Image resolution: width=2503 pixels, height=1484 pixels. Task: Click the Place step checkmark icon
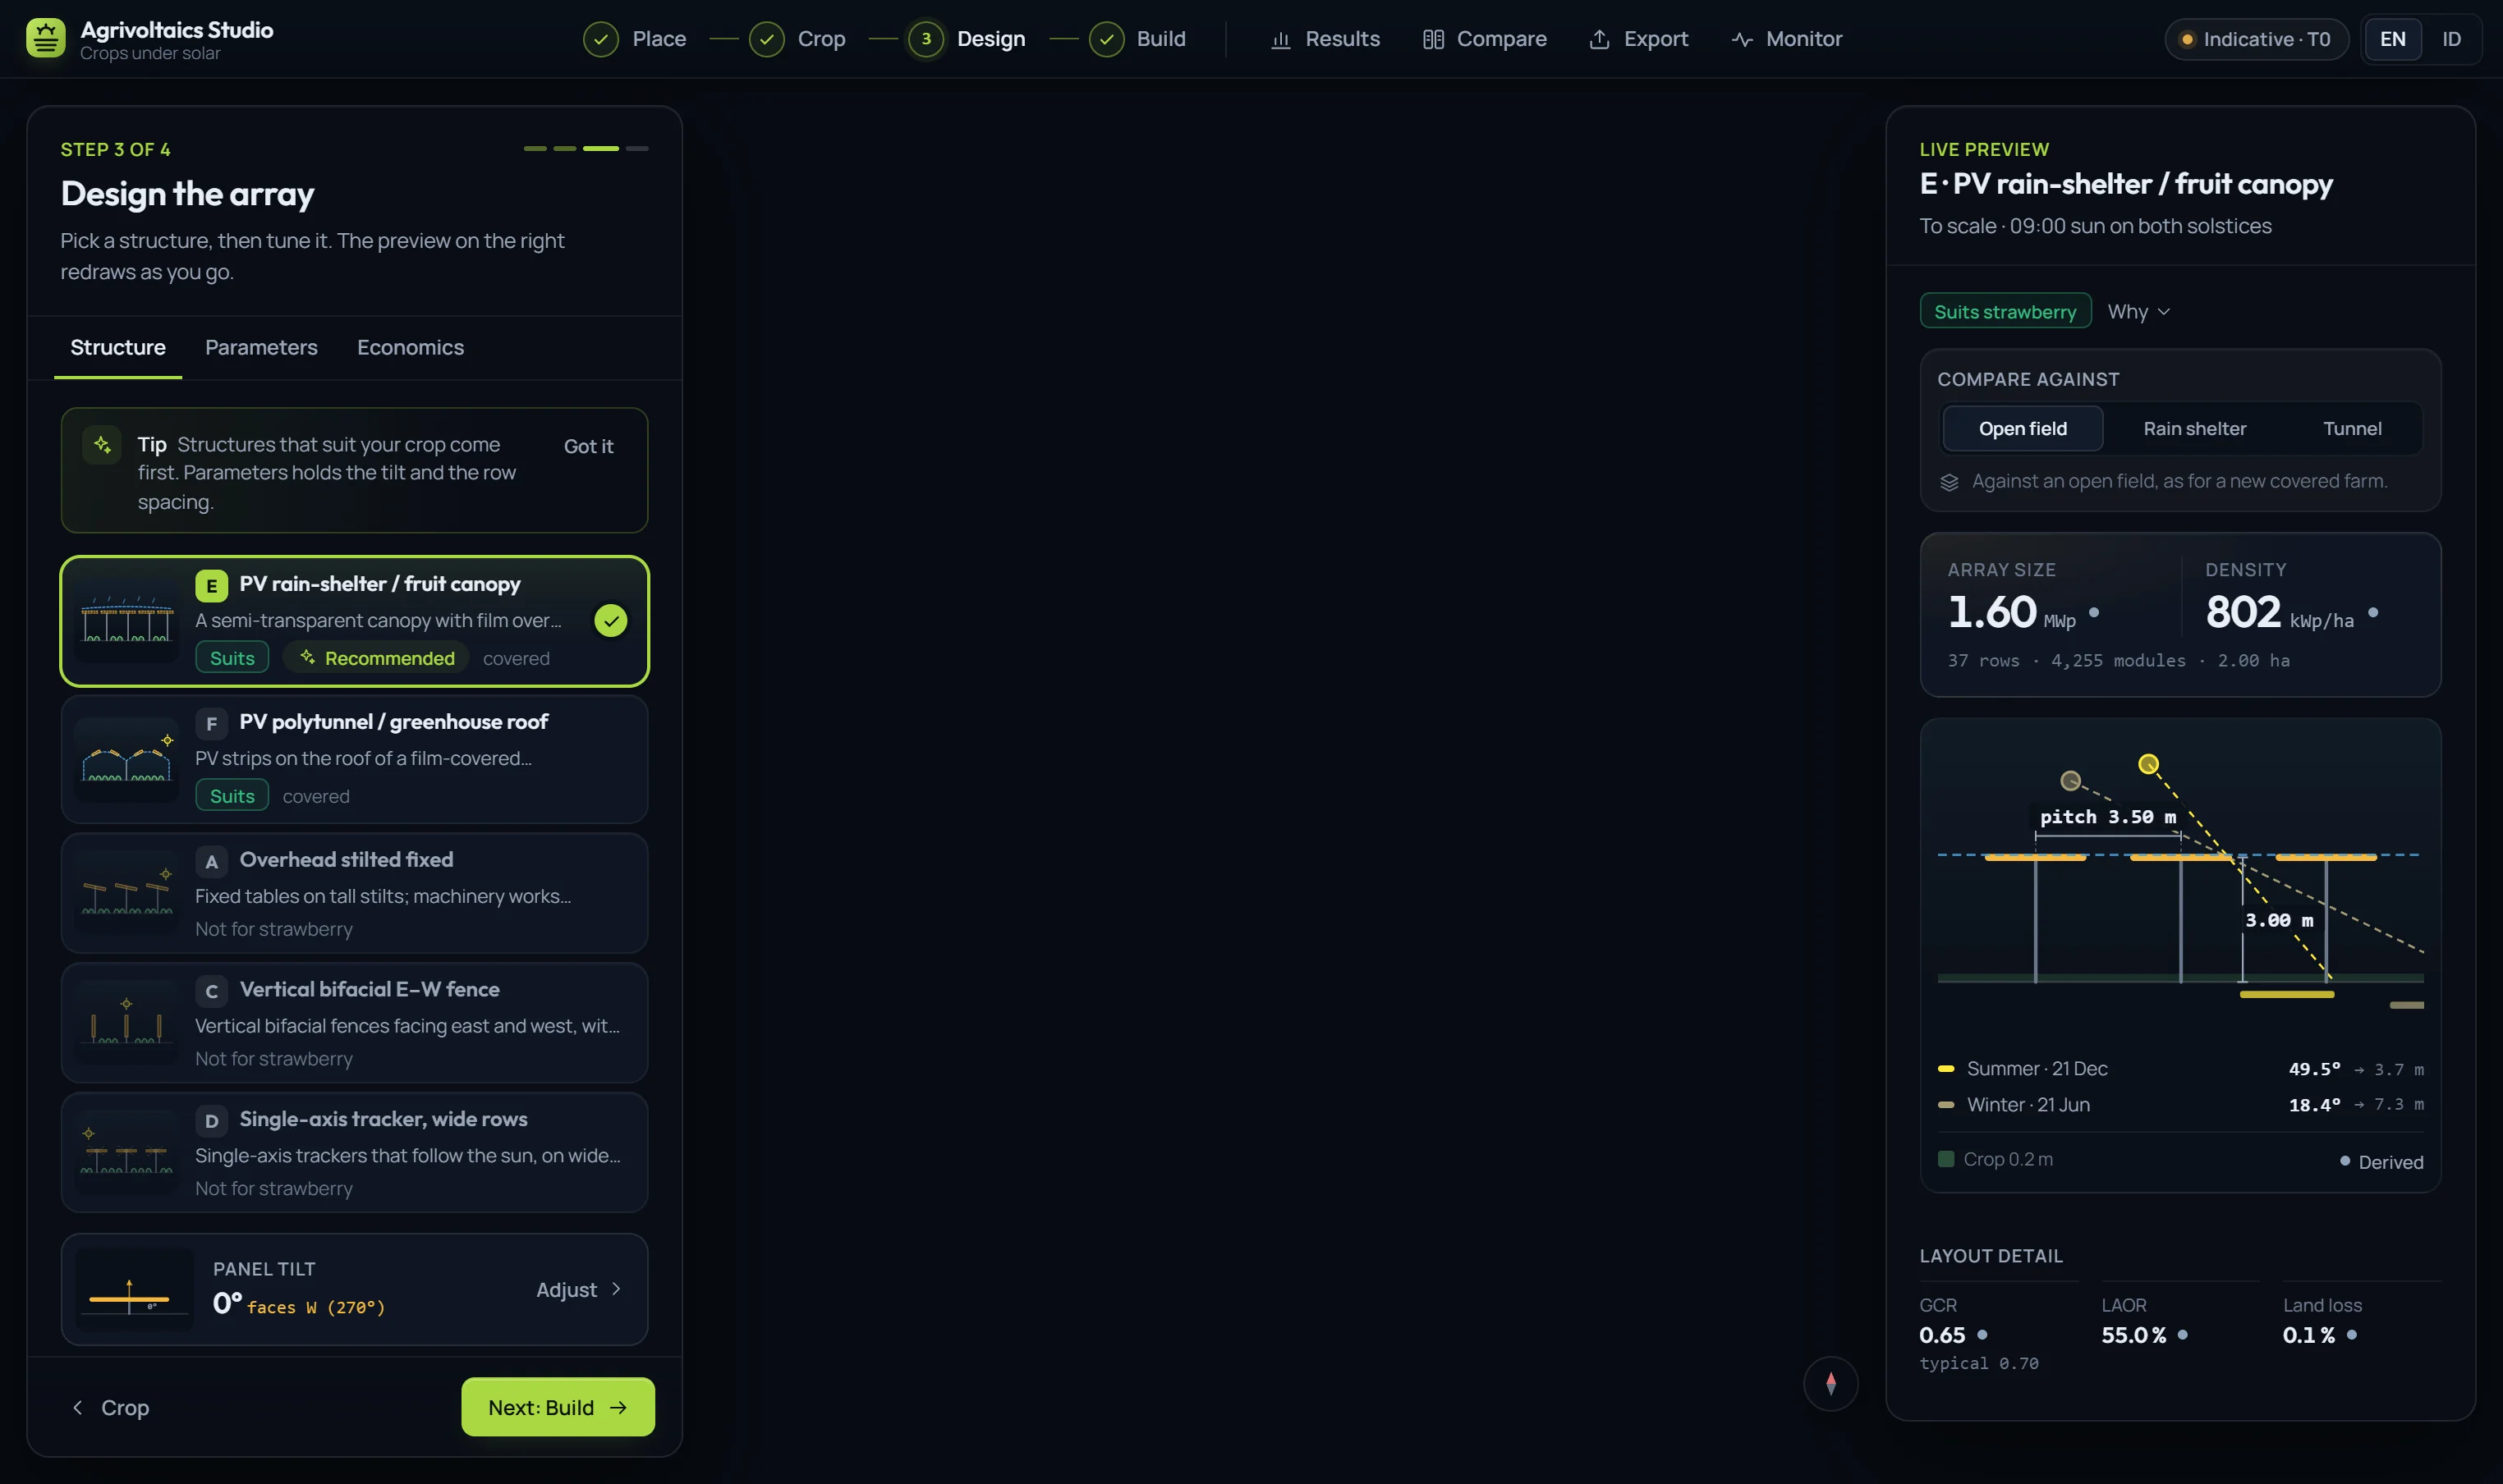click(600, 39)
